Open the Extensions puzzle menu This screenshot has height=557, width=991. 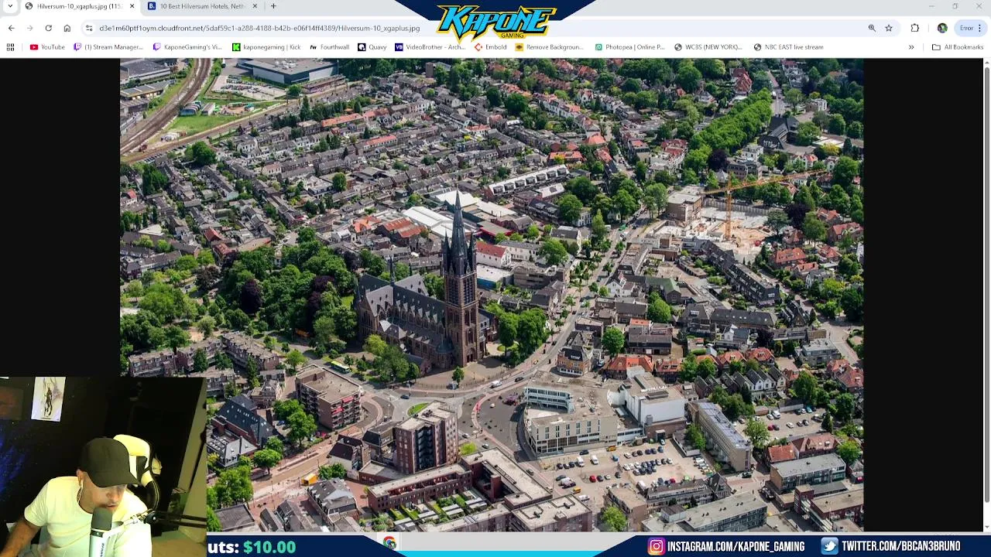tap(915, 28)
